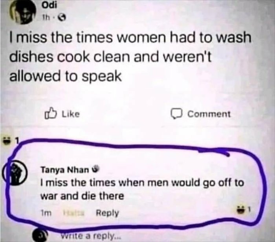Click your avatar beside reply box

40,235
